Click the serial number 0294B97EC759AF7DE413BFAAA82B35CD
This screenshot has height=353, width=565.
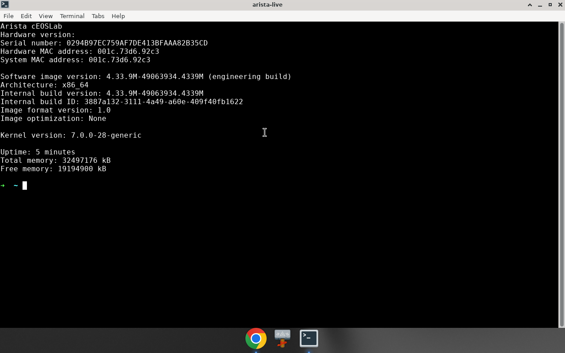click(x=137, y=43)
